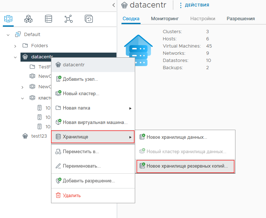Click the Default root node icon
The image size is (266, 218).
point(18,34)
